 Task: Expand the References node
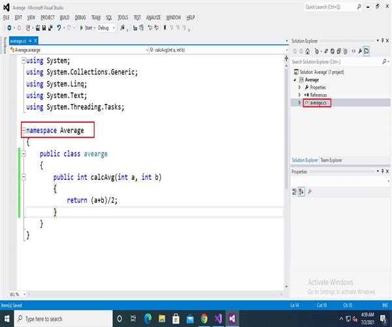[x=300, y=95]
